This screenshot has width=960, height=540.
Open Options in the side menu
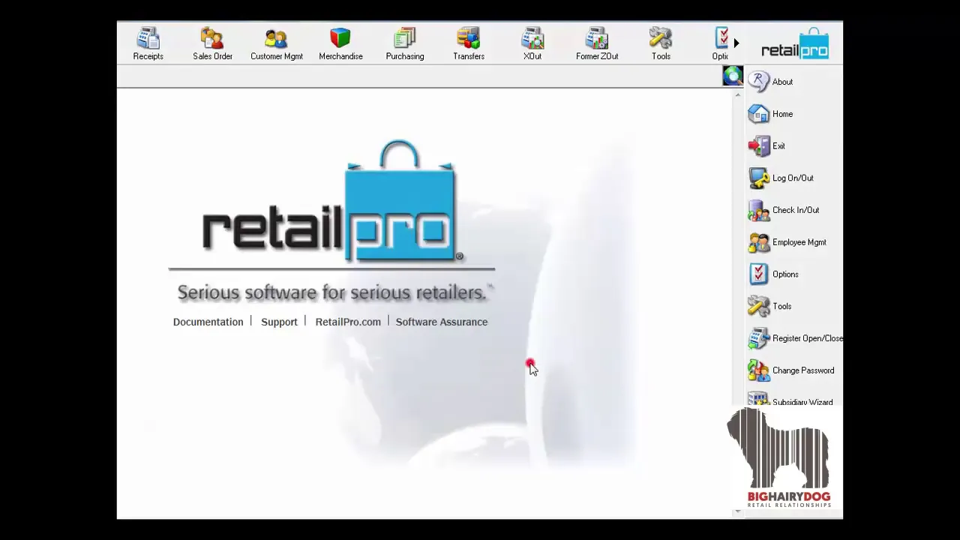773,274
